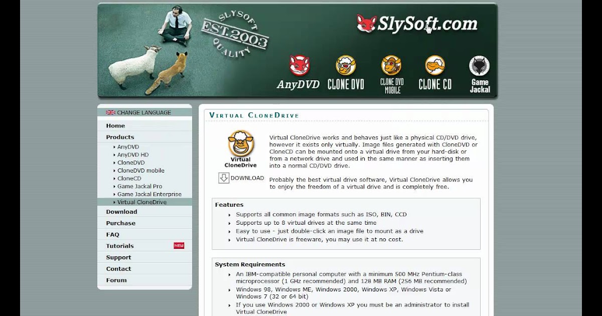Click the 'If you use Windows 2000' requirement
Image resolution: width=602 pixels, height=316 pixels.
click(353, 308)
